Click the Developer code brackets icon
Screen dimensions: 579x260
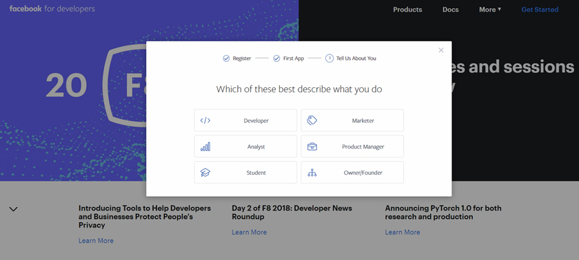tap(205, 120)
